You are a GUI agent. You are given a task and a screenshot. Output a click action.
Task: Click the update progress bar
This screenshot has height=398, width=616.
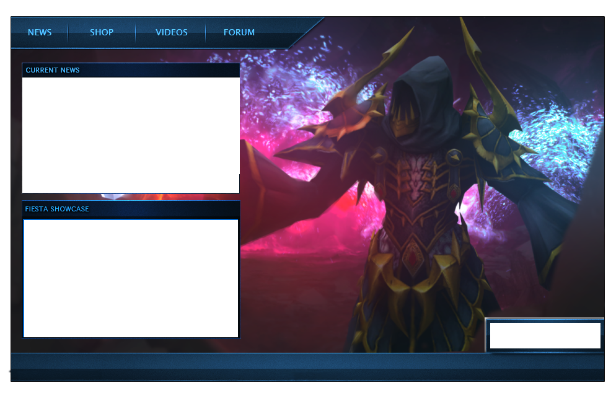(307, 361)
